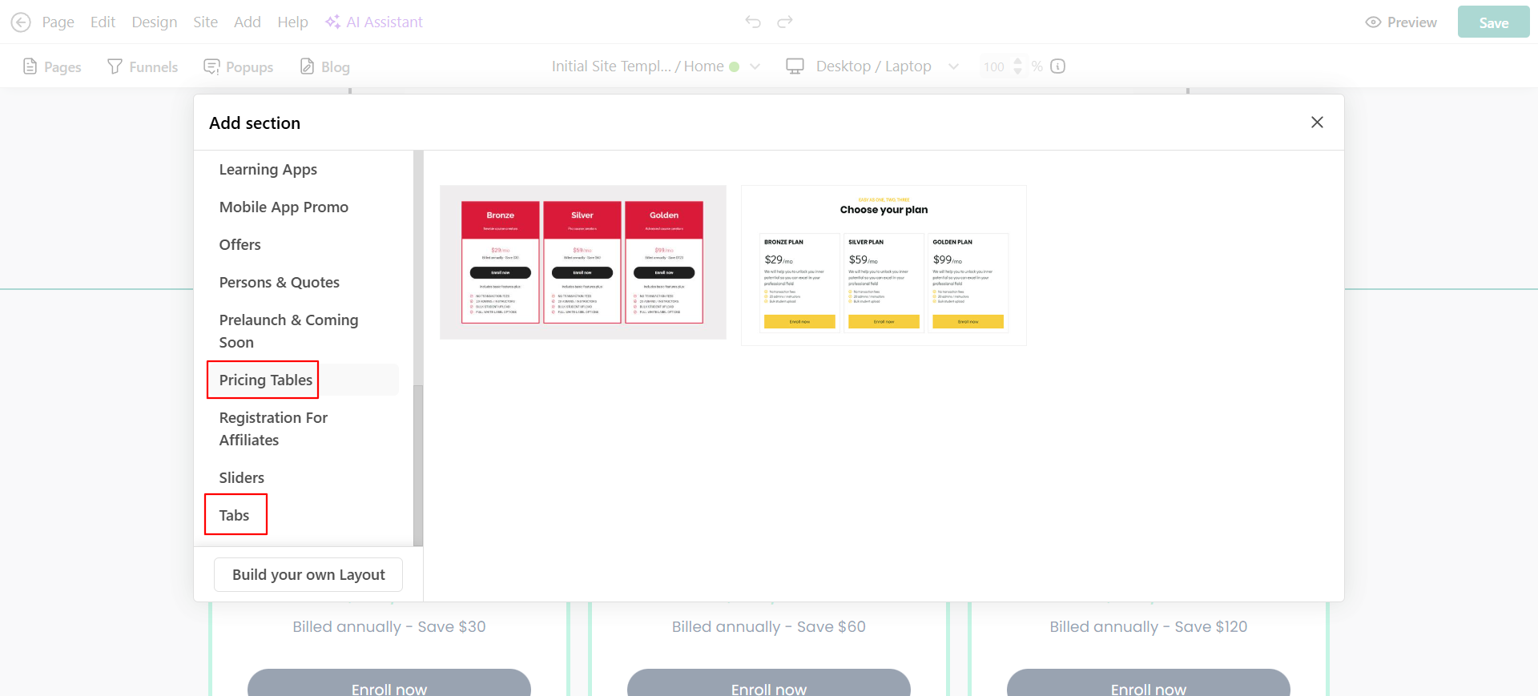
Task: Click 'Billed annually - Save $30' text
Action: point(389,627)
